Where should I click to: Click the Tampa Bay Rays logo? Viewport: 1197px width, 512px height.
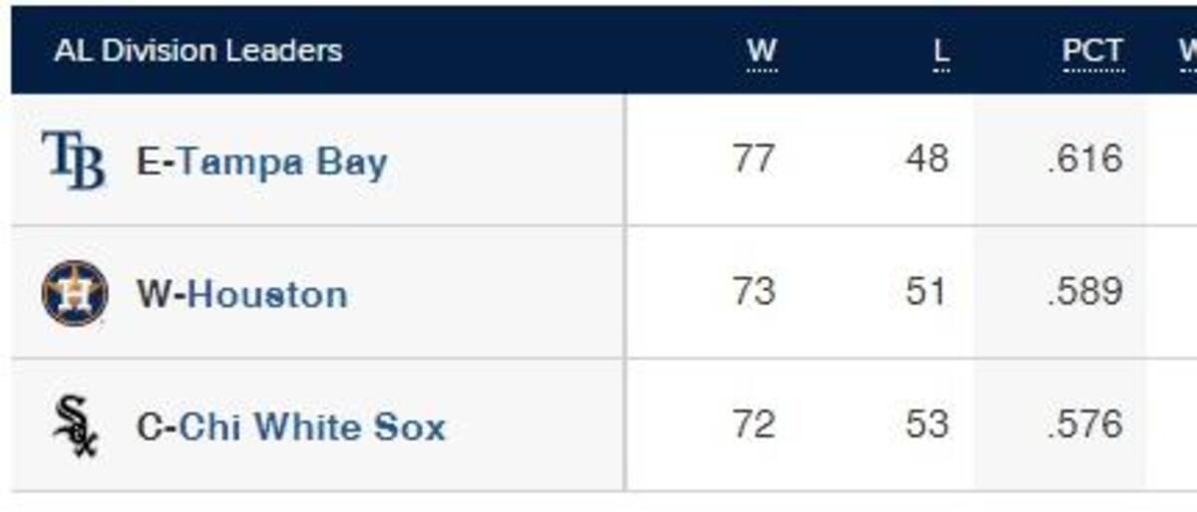(74, 160)
